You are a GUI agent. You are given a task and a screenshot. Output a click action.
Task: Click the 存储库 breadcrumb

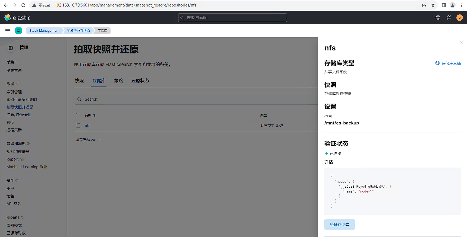[x=102, y=31]
